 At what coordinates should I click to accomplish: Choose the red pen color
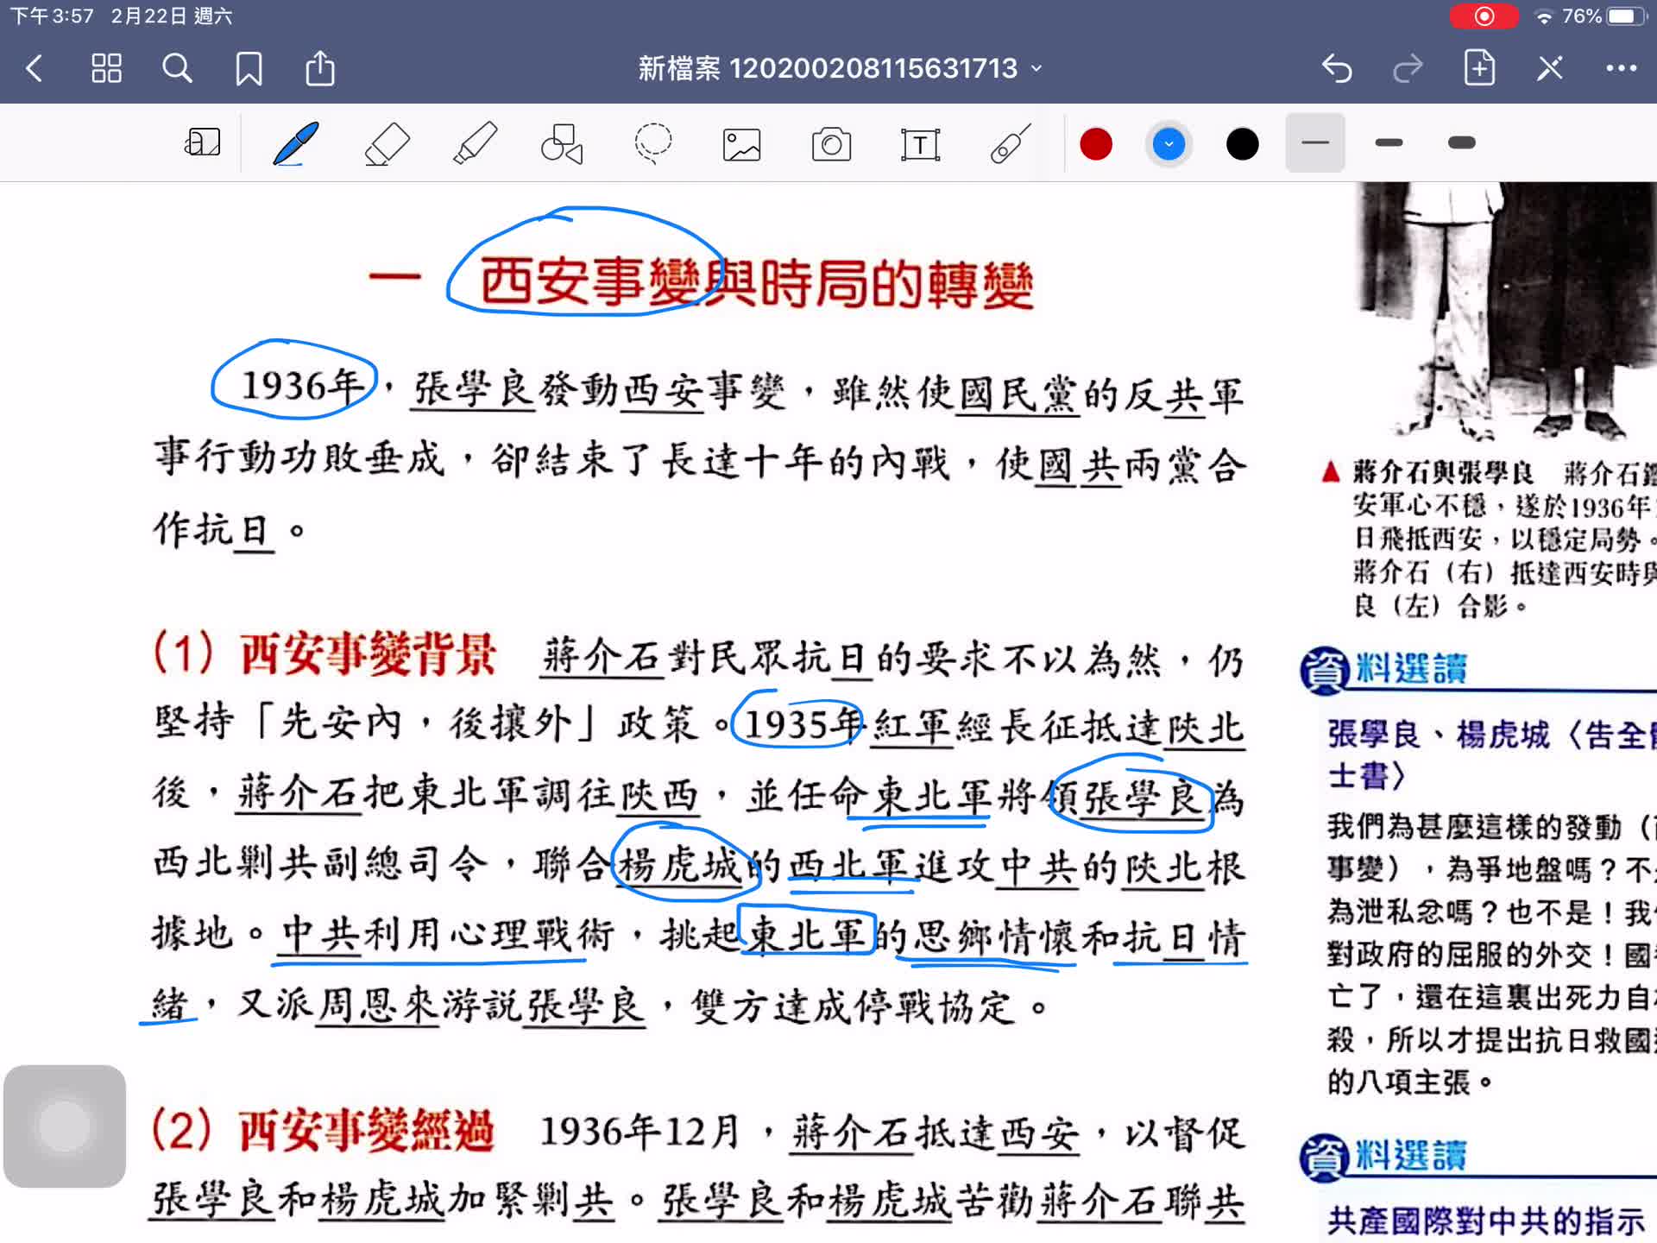coord(1096,144)
